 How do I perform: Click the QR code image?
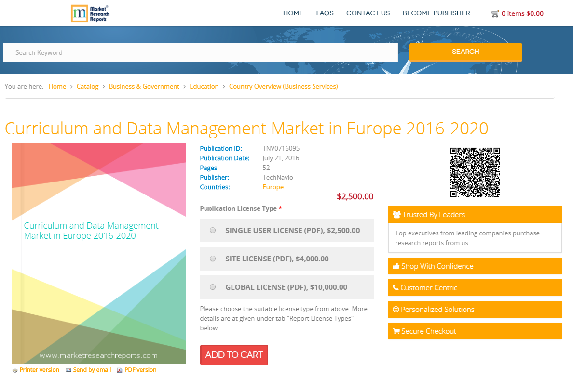click(475, 172)
